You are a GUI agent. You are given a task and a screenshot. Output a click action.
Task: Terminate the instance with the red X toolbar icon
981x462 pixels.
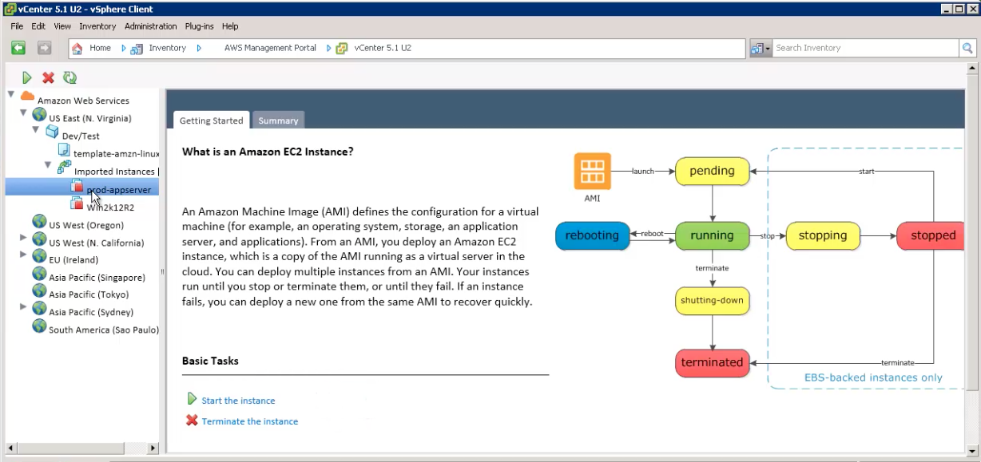coord(48,77)
